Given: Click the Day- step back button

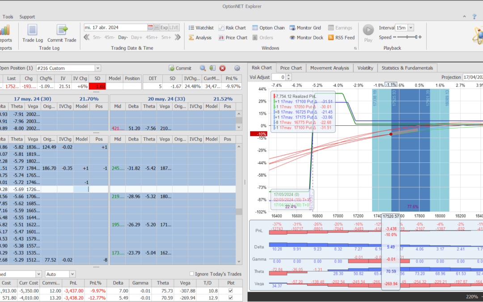Looking at the screenshot, I should point(123,38).
